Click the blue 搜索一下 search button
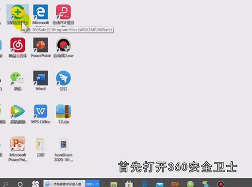The image size is (252, 187). click(x=93, y=184)
